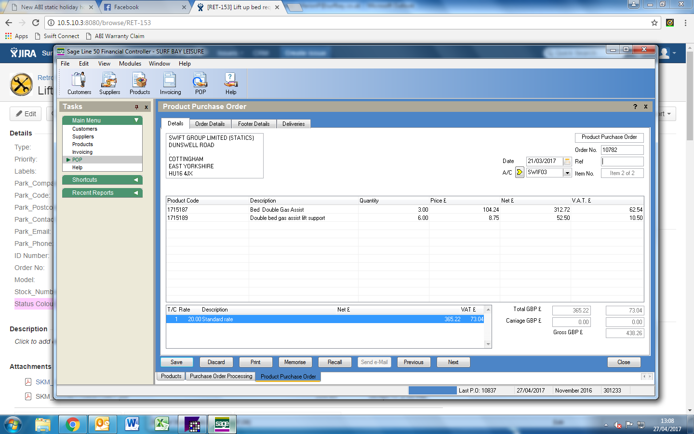This screenshot has width=694, height=434.
Task: Switch to the Order Details tab
Action: [210, 124]
